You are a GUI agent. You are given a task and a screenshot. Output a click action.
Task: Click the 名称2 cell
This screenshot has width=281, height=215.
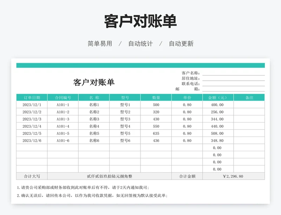point(94,112)
